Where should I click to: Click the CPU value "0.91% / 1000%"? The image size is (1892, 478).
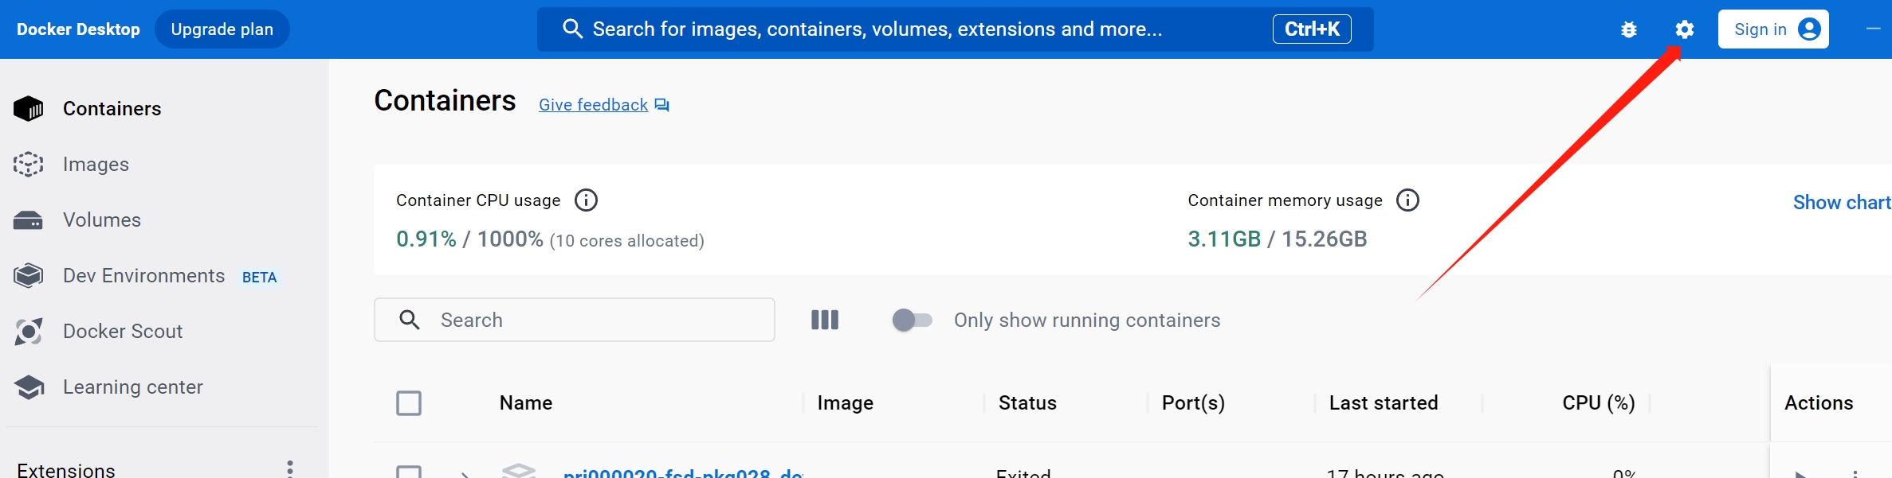[469, 239]
